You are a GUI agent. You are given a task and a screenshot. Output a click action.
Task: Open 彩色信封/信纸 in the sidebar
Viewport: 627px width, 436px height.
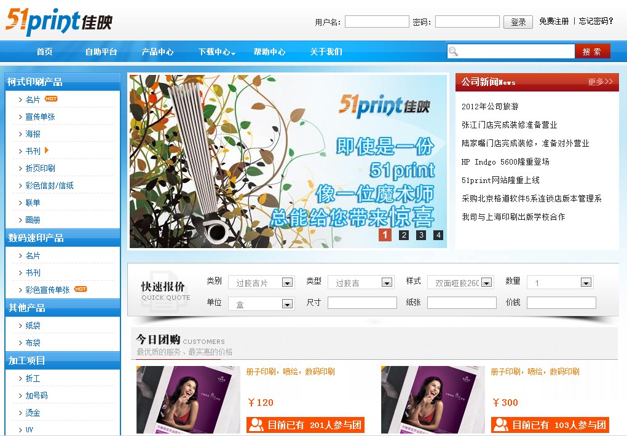[x=49, y=185]
